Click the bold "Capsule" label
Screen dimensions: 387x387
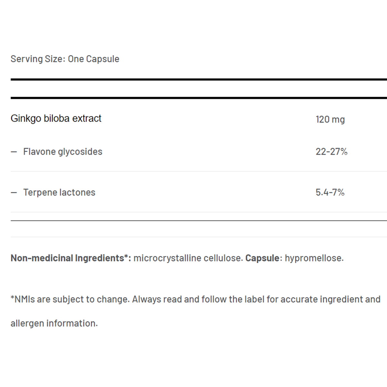(262, 258)
